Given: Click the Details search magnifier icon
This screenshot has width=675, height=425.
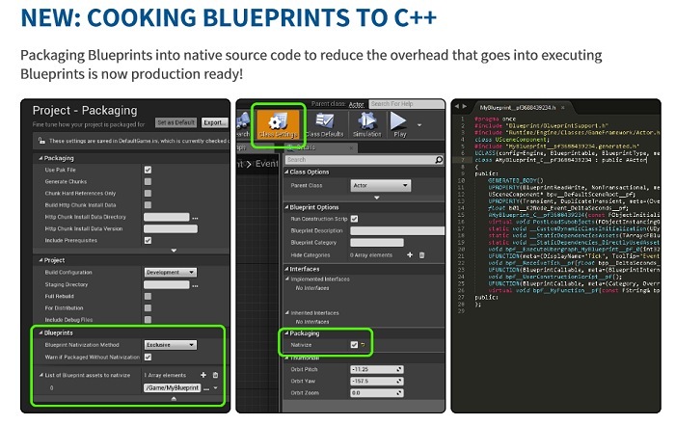Looking at the screenshot, I should click(x=439, y=160).
